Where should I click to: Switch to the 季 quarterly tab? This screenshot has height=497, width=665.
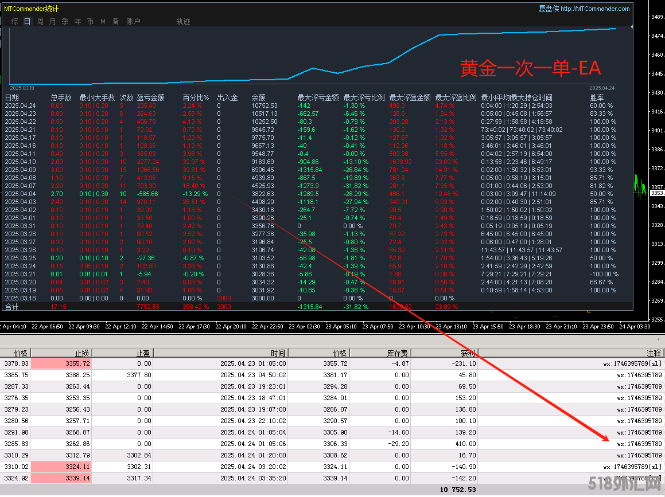coord(65,21)
